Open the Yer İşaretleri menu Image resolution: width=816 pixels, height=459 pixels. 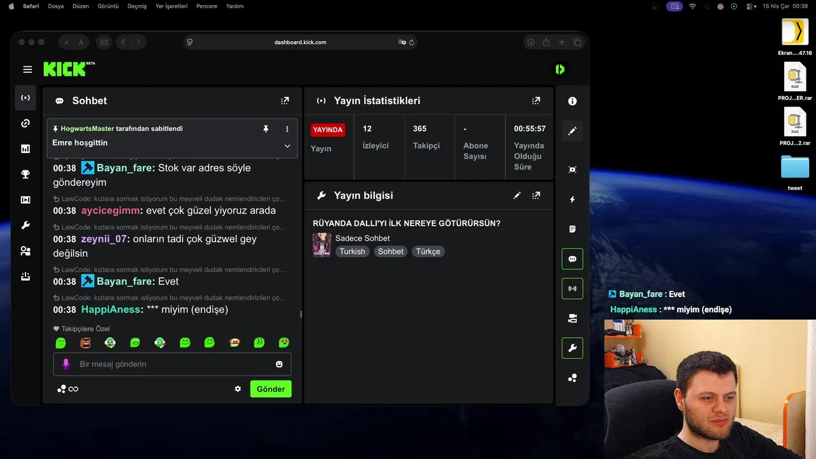pos(171,6)
